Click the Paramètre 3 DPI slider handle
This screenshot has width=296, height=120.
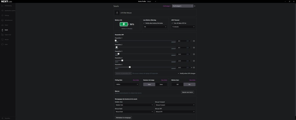pyautogui.click(x=118, y=54)
